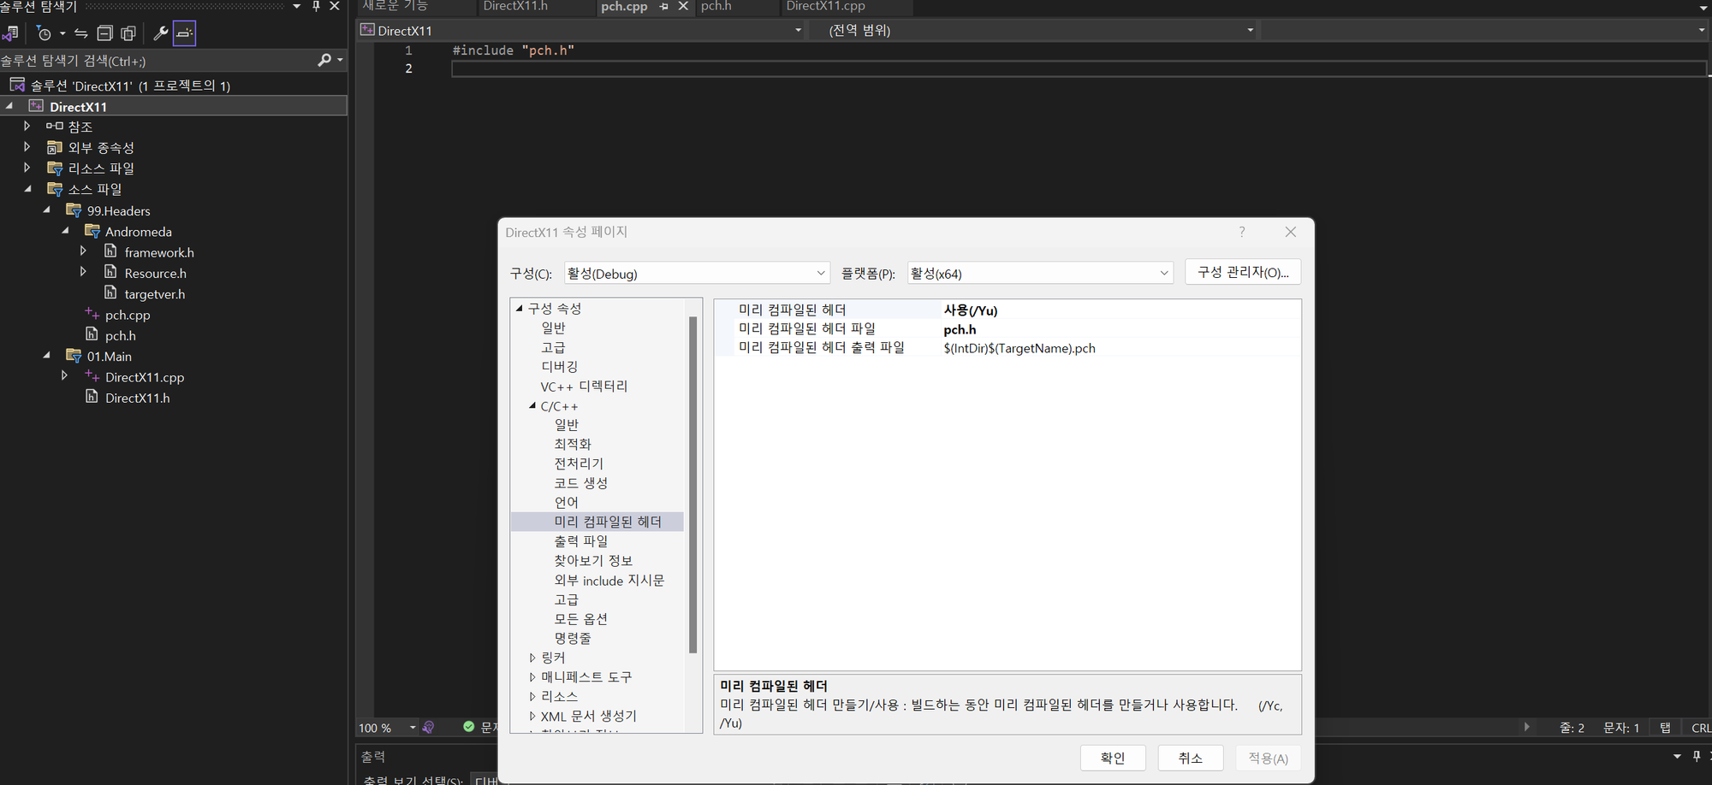Open the pending changes filter dropdown arrow

(62, 33)
